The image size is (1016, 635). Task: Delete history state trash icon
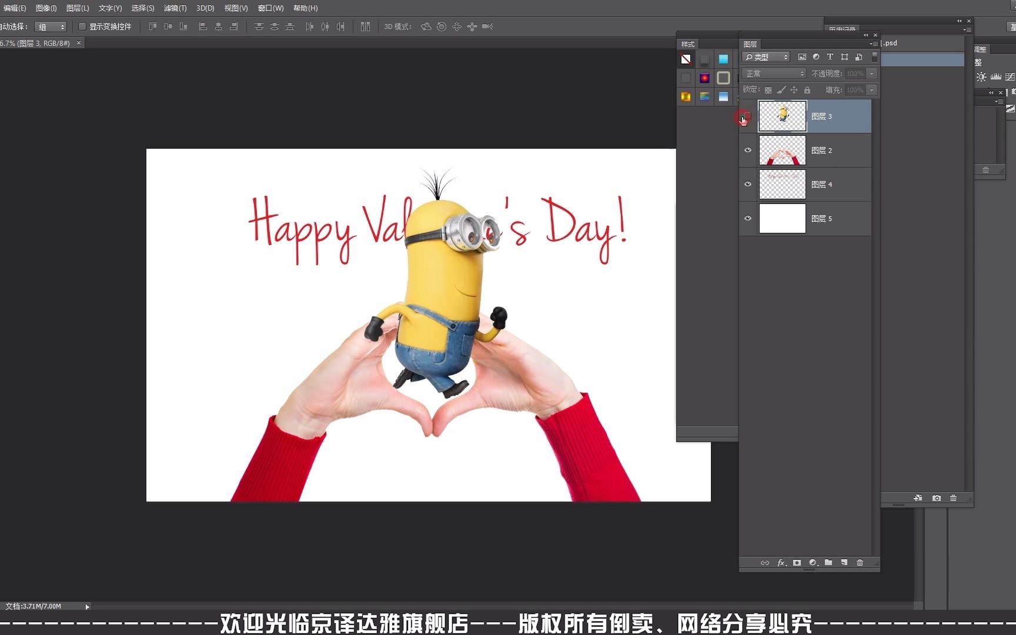(953, 498)
